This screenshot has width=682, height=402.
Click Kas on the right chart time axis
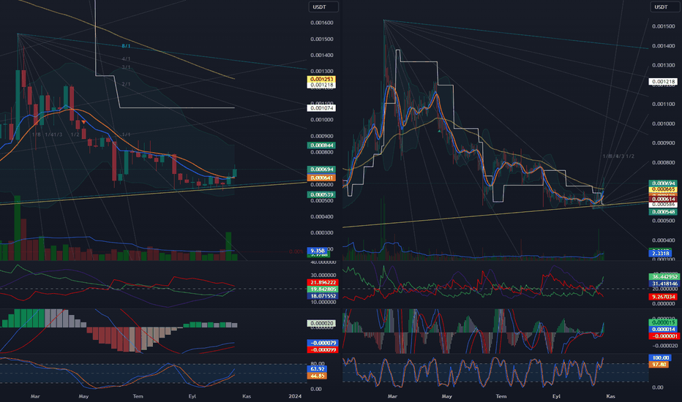point(610,396)
